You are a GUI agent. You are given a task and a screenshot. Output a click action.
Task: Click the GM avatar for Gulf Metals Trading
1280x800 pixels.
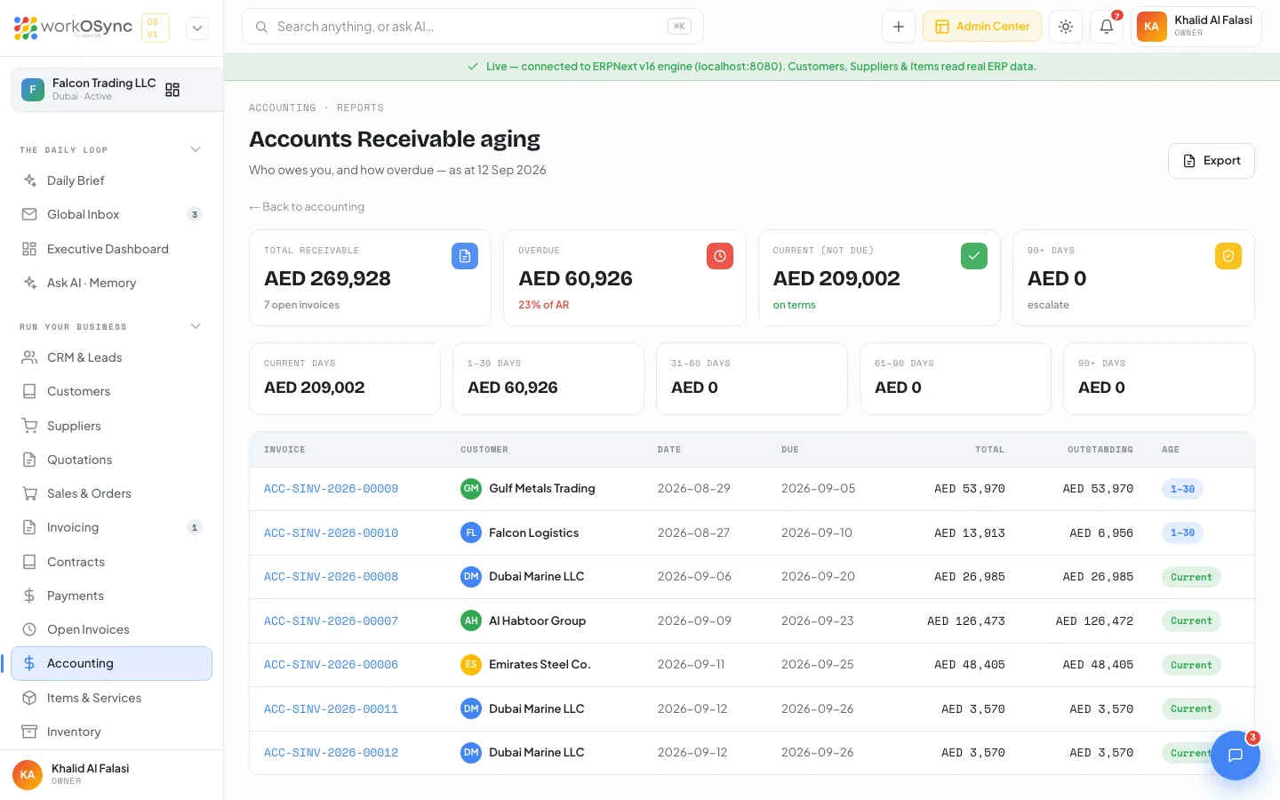471,489
